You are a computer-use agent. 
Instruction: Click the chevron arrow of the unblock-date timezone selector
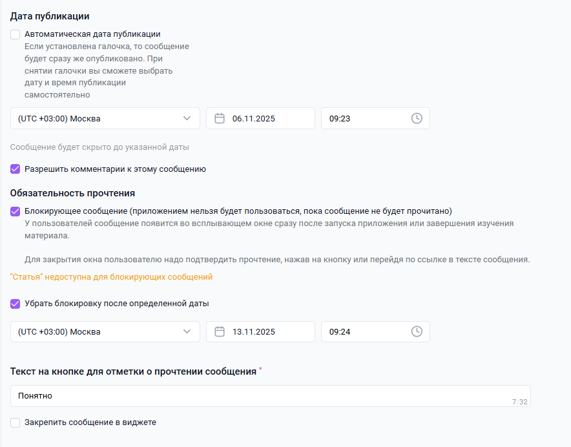(x=187, y=331)
